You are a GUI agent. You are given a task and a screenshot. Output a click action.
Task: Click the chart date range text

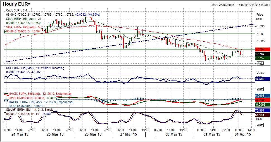240,5
